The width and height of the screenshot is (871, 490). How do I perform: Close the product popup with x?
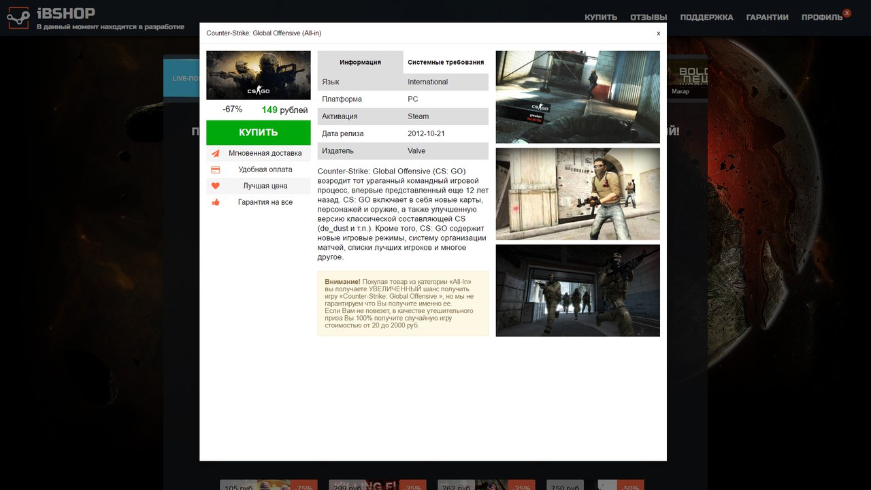click(x=658, y=33)
